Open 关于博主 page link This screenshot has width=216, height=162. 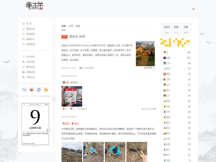tap(31, 57)
